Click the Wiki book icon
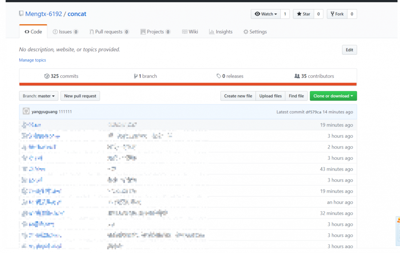The width and height of the screenshot is (400, 253). [185, 32]
